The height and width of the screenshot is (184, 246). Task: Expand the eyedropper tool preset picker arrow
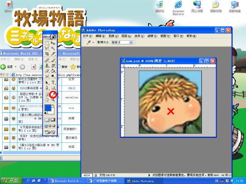(93, 42)
